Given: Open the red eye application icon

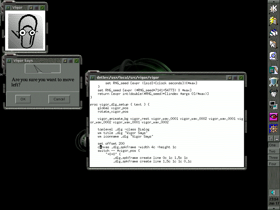Looking at the screenshot, I should click(x=273, y=116).
